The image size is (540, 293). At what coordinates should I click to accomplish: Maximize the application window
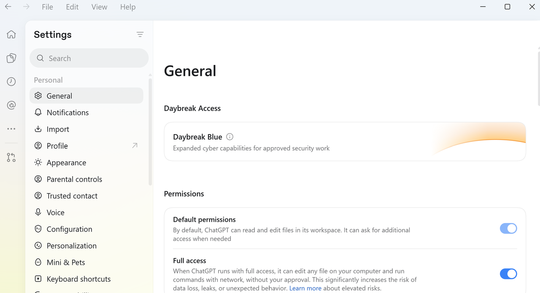coord(508,7)
